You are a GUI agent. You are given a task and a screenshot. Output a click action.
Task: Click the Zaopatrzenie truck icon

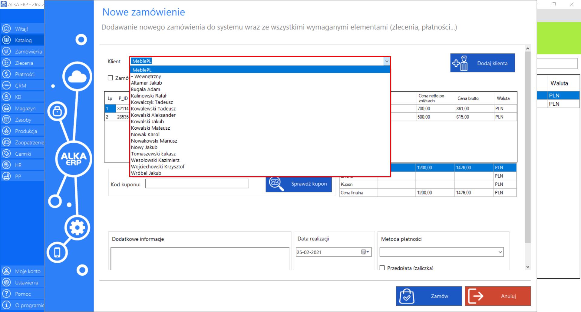(x=6, y=142)
